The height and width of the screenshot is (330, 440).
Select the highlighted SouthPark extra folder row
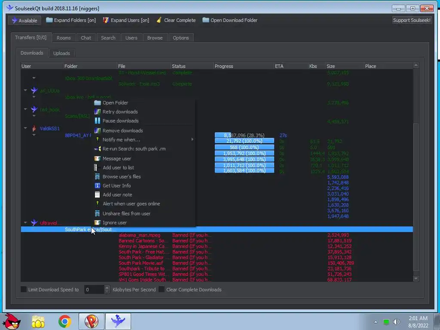[217, 229]
